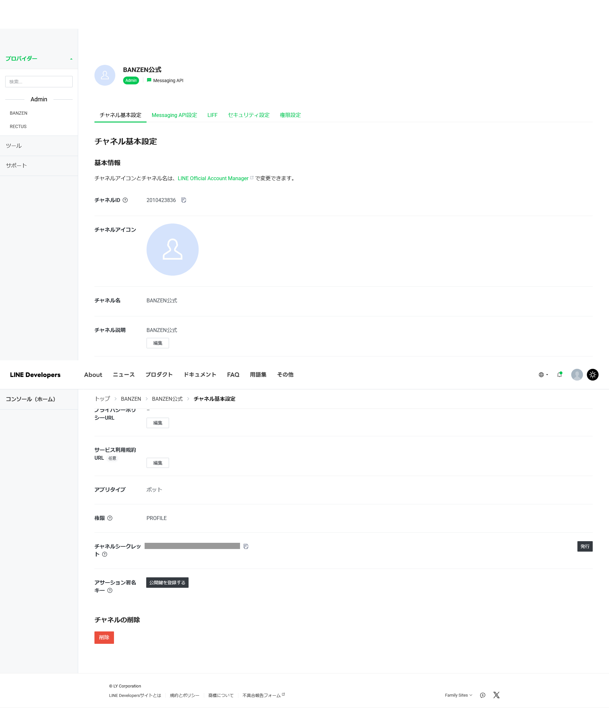Click the PROFILE permission value

pyautogui.click(x=156, y=518)
